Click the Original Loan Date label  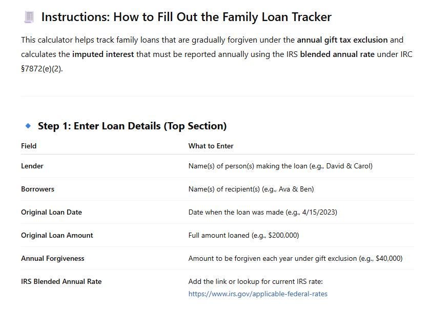click(51, 212)
